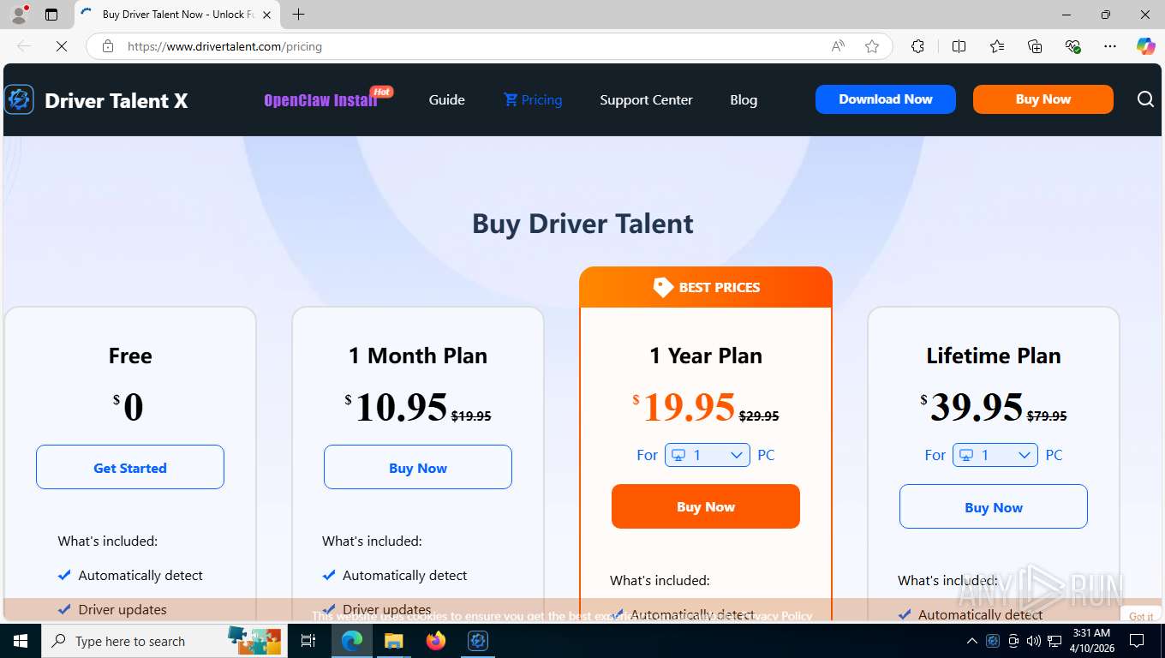Click the Driver Talent X logo icon
This screenshot has width=1165, height=658.
tap(19, 100)
